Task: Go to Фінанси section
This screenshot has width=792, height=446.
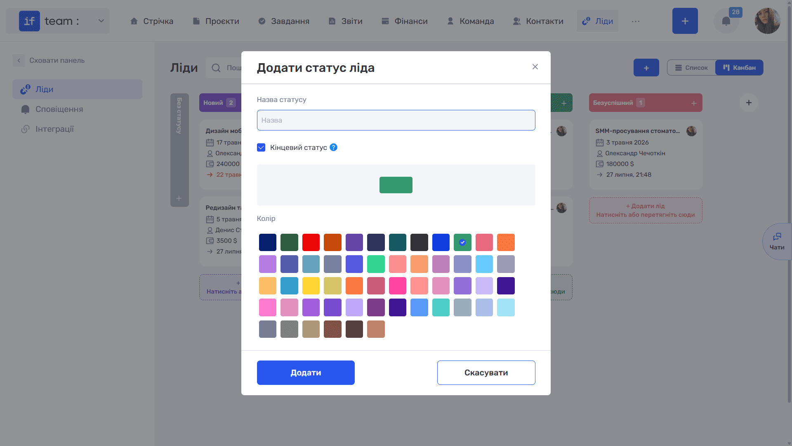Action: [404, 21]
